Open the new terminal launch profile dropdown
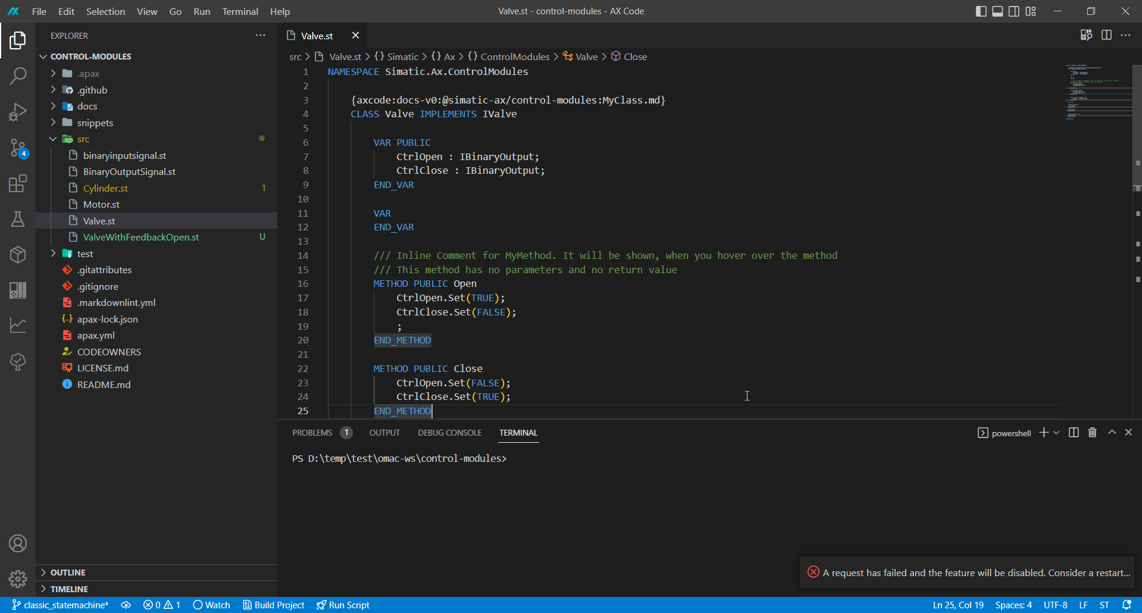The image size is (1142, 613). click(1056, 433)
